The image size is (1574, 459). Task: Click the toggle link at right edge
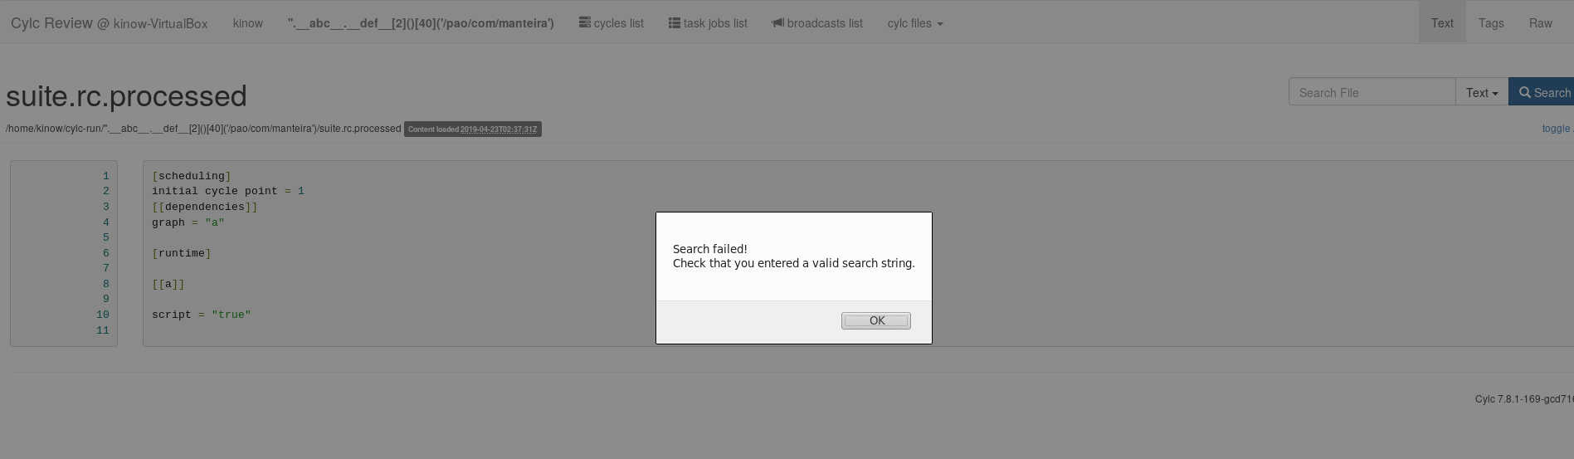1557,129
